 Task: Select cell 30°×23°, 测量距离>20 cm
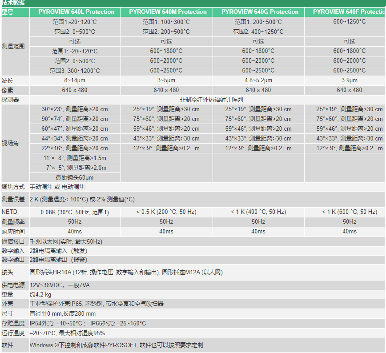(x=75, y=109)
